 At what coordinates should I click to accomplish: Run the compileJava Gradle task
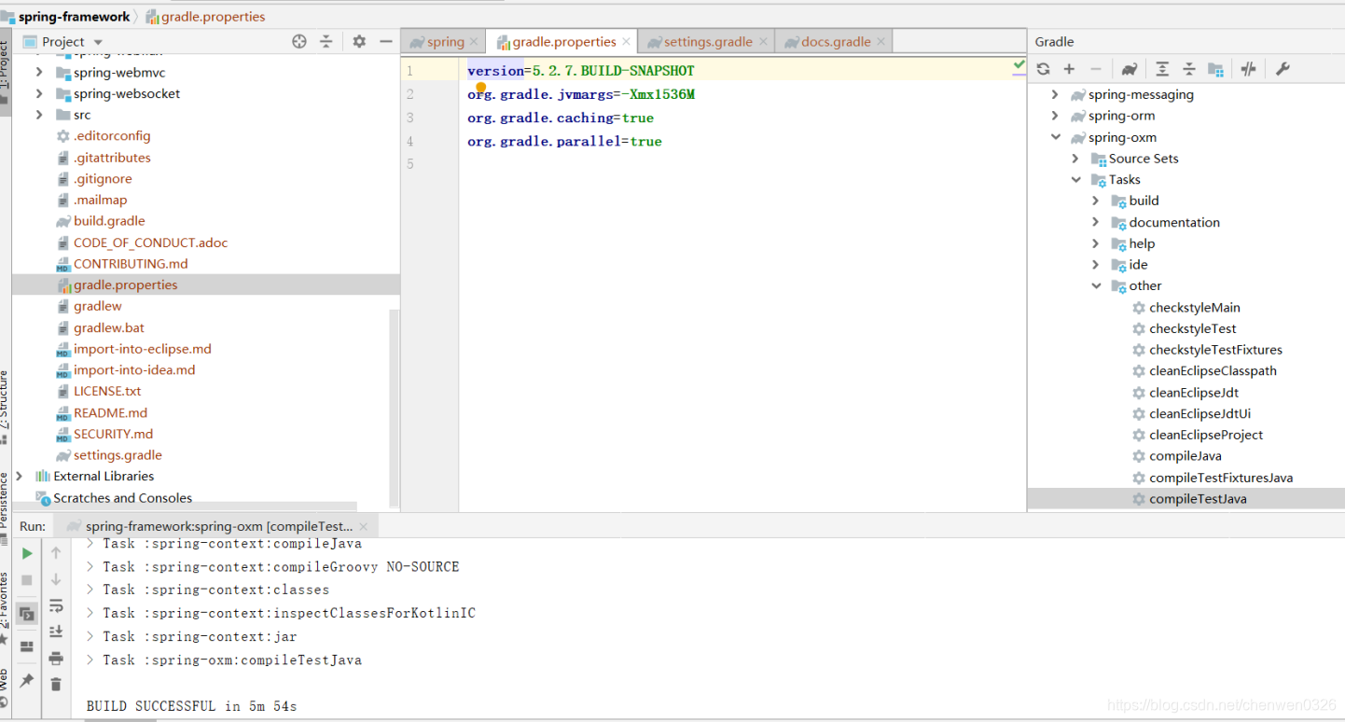coord(1186,456)
